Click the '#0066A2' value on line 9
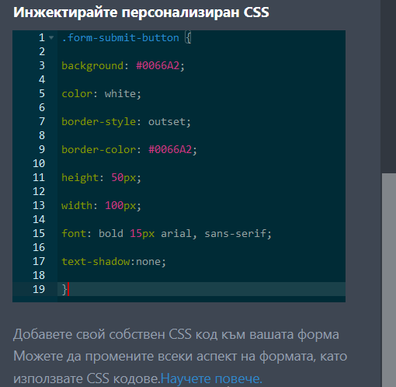Viewport: 396px width, 387px height. pos(170,149)
